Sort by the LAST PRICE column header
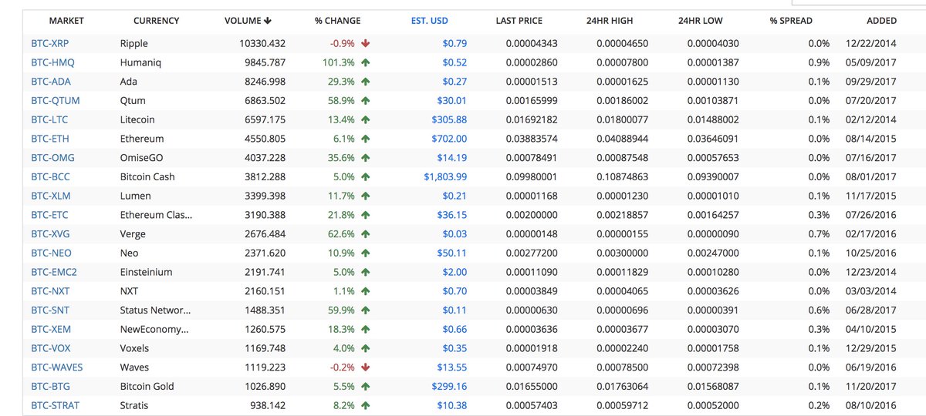 click(x=519, y=21)
